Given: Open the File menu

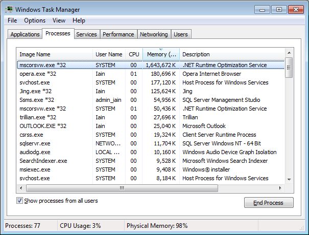Looking at the screenshot, I should (x=12, y=20).
